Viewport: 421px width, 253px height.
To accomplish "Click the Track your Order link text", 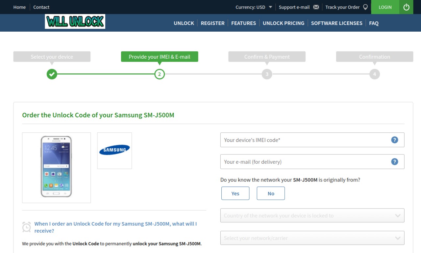I will click(342, 7).
